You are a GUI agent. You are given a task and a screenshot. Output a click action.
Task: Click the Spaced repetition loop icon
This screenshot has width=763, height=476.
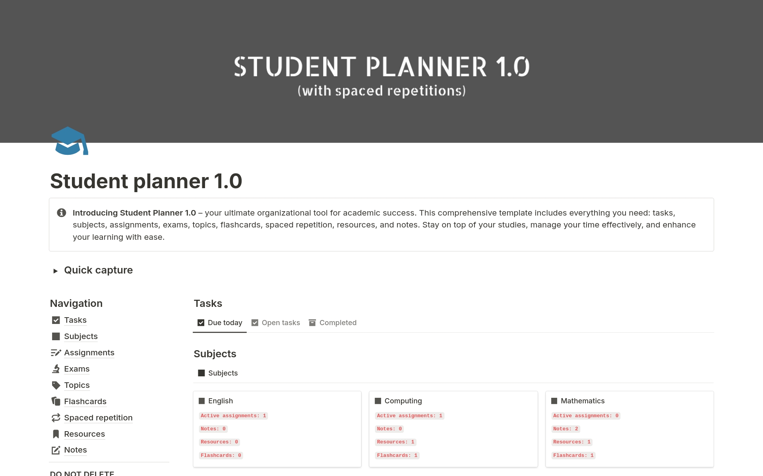coord(56,418)
